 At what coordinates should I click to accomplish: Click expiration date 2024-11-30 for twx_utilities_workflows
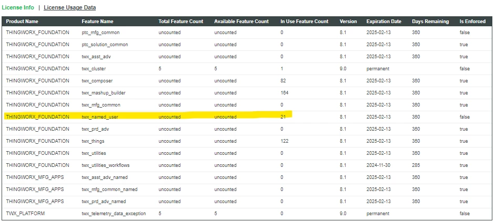click(x=379, y=165)
